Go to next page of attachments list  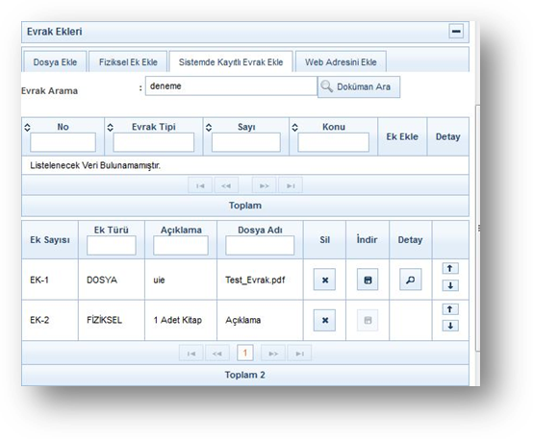click(273, 354)
